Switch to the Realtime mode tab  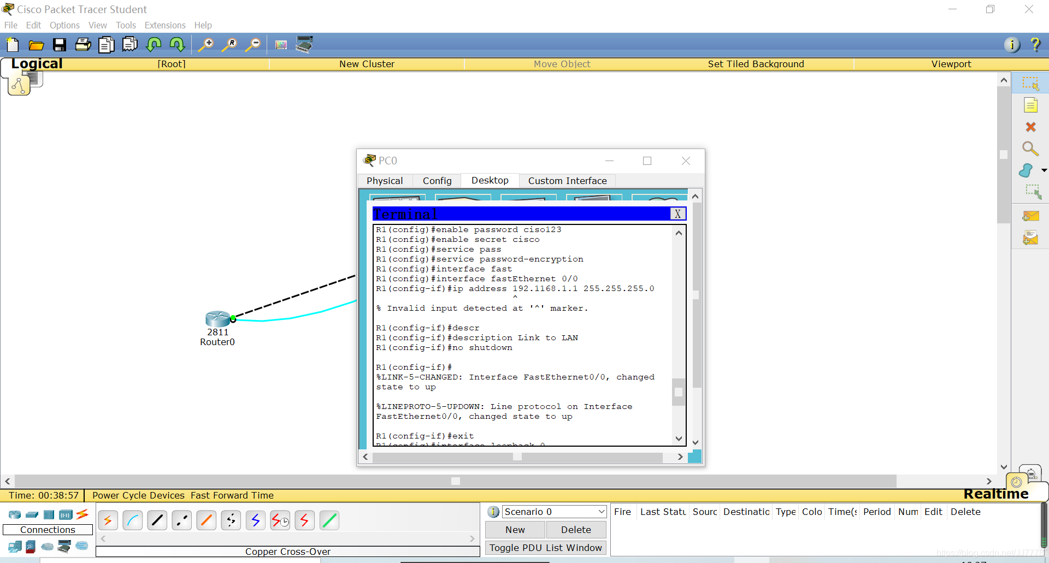[x=995, y=494]
